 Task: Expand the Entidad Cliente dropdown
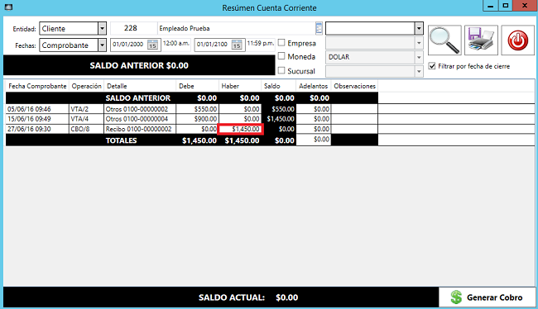102,28
